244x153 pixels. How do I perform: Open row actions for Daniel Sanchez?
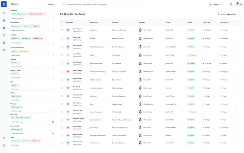(x=238, y=143)
